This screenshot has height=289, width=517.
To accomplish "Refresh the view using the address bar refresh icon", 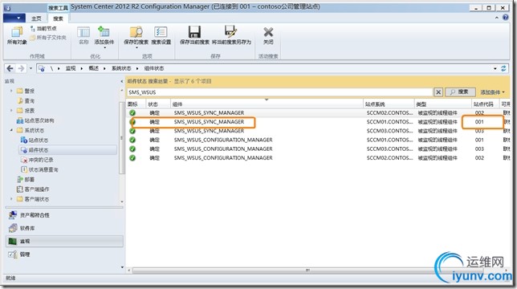I will pos(503,68).
